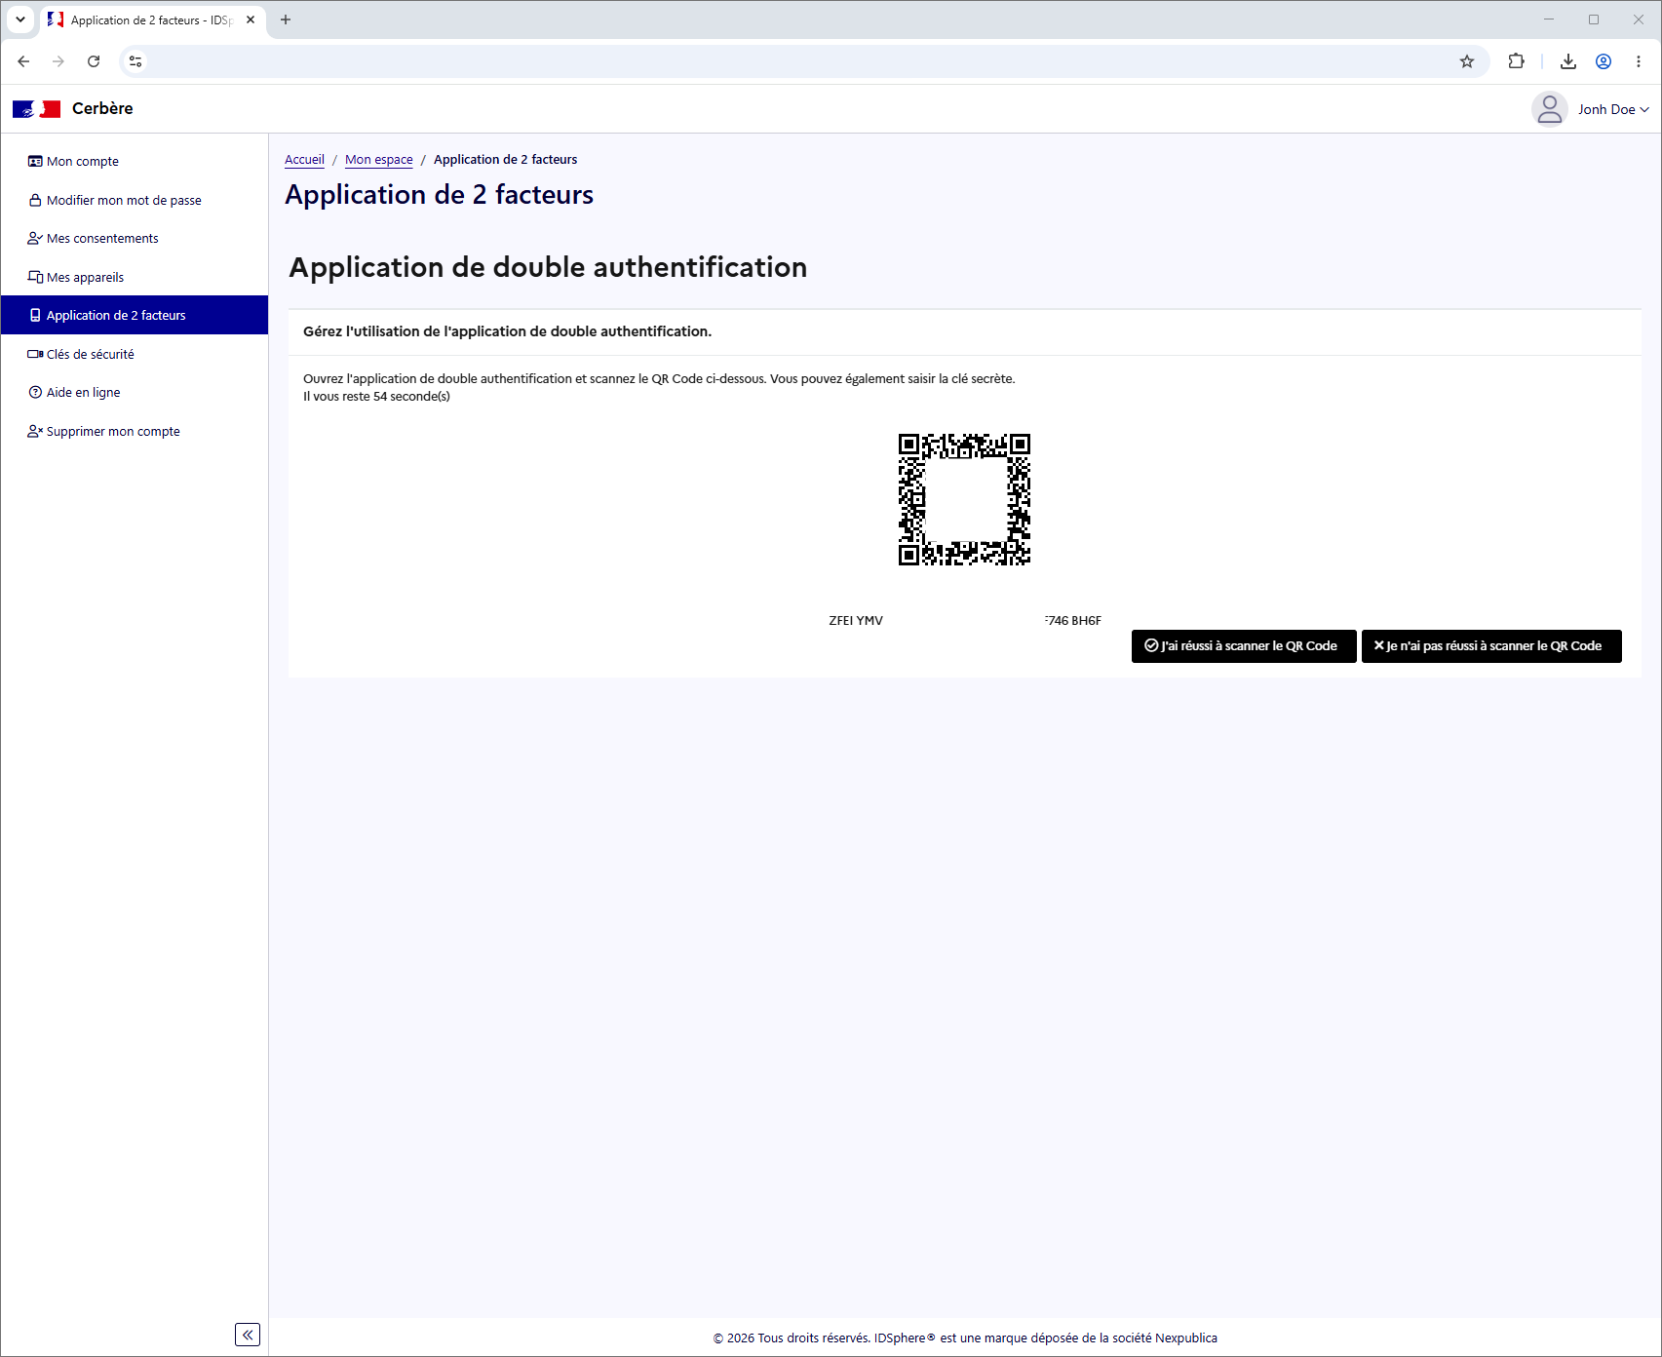Go back in browser history
Image resolution: width=1662 pixels, height=1357 pixels.
23,61
